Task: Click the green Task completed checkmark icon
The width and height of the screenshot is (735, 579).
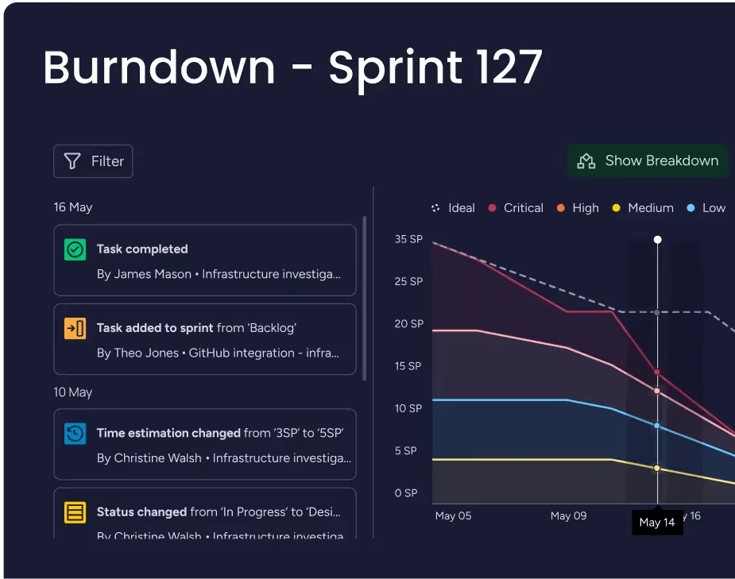Action: 75,249
